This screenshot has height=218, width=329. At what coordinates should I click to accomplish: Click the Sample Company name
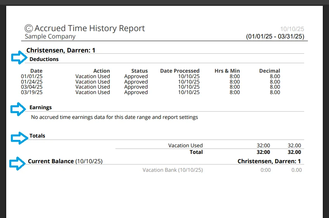pos(50,37)
